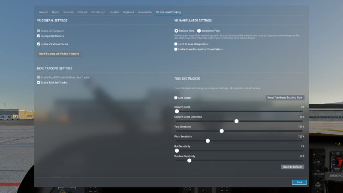Open the General settings tab
The image size is (343, 193).
pyautogui.click(x=43, y=12)
